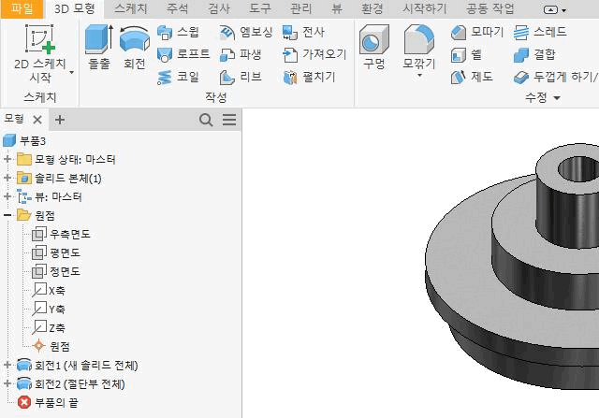Viewport: 599px width, 418px height.
Task: Open the model browser hamburger menu
Action: tap(229, 120)
